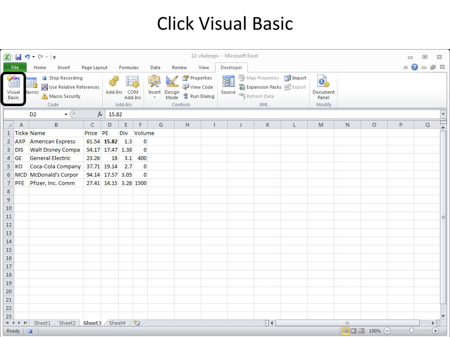The image size is (450, 337).
Task: Switch to Sheet1
Action: tap(42, 323)
